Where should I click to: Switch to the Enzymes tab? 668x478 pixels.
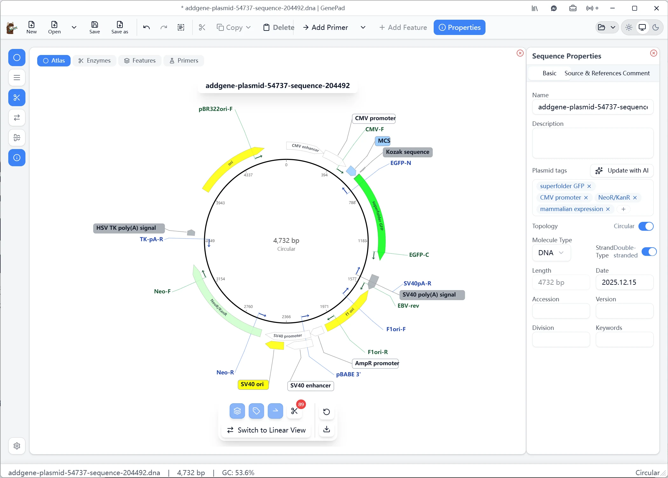pos(94,61)
